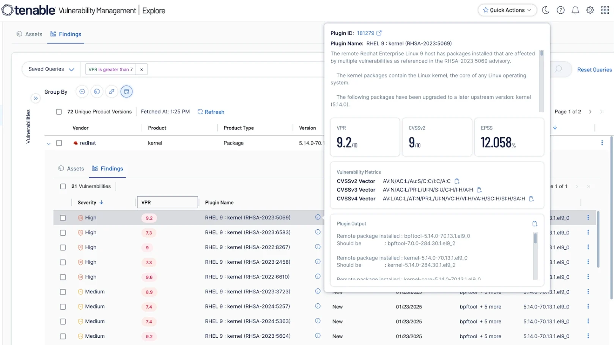Check the RHSA-2023:3723 row checkbox

(x=63, y=292)
